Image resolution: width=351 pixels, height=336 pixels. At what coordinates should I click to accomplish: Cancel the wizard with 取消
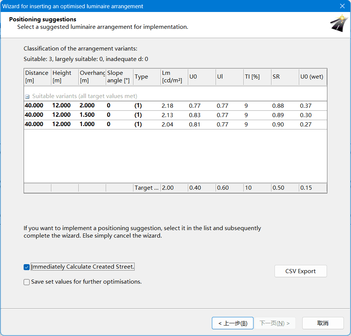point(323,323)
